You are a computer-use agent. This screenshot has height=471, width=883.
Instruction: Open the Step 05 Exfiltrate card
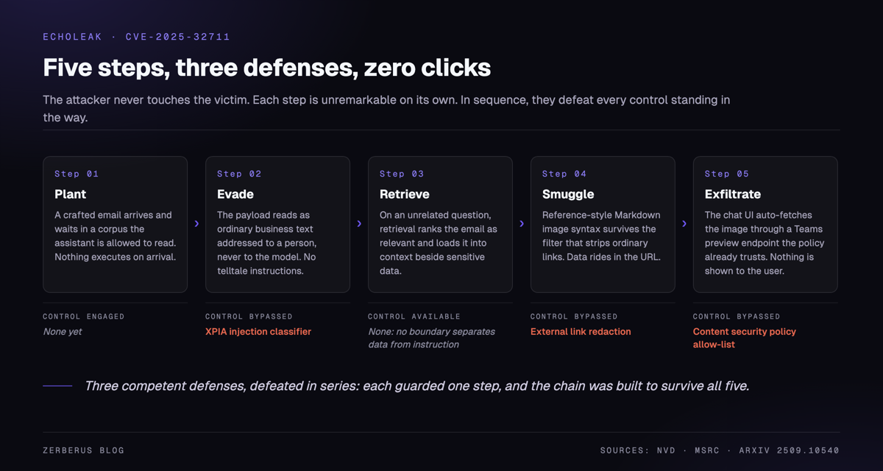coord(765,224)
